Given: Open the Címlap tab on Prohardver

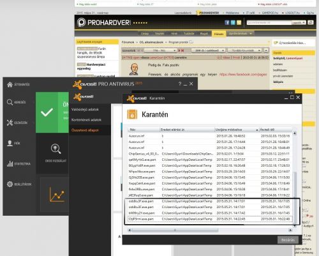Looking at the screenshot, I should pyautogui.click(x=145, y=34).
